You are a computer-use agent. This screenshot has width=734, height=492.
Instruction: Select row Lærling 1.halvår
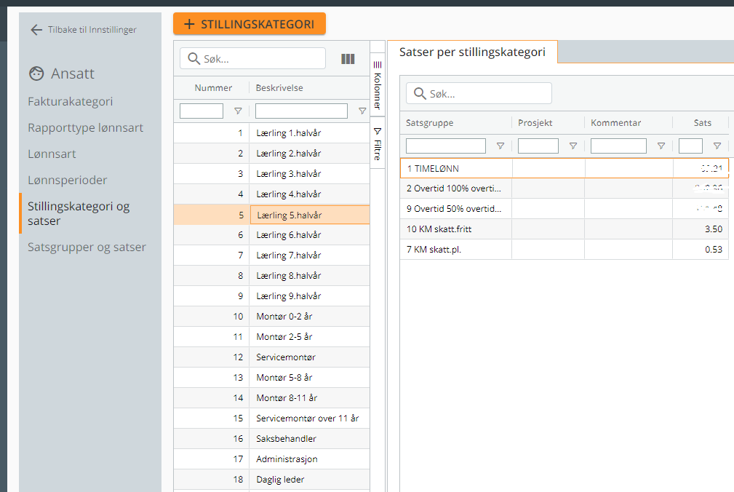pos(271,133)
